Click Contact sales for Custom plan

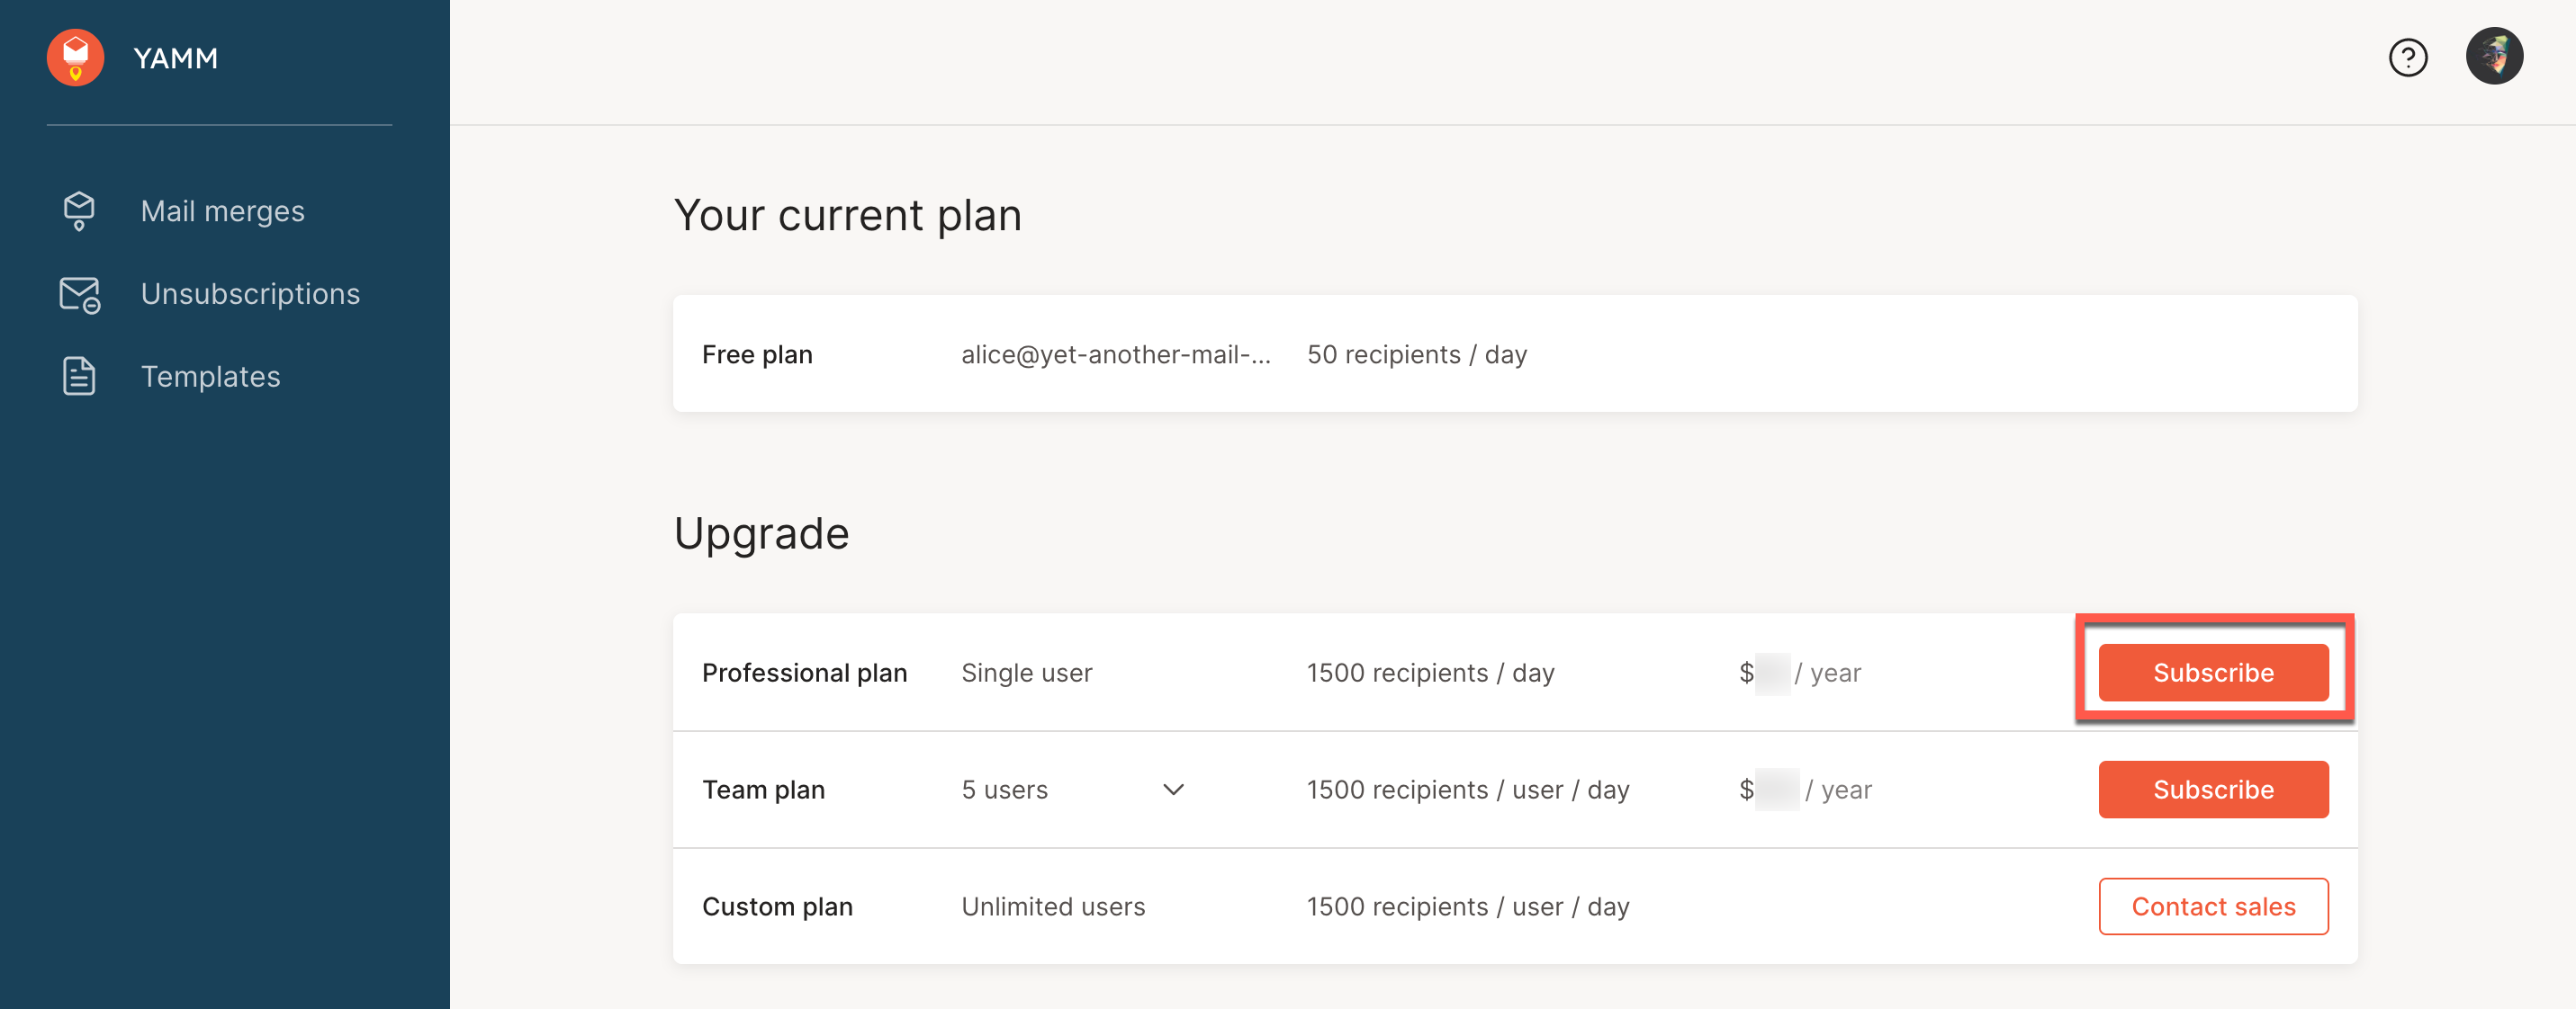(2213, 906)
